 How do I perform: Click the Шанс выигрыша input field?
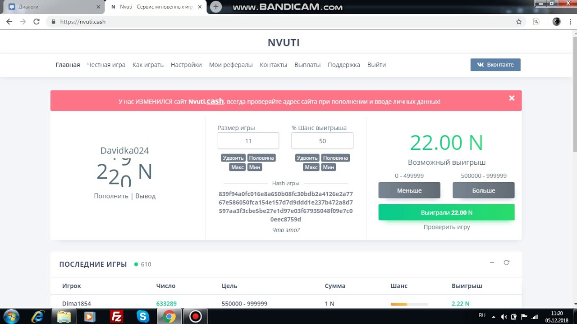322,141
